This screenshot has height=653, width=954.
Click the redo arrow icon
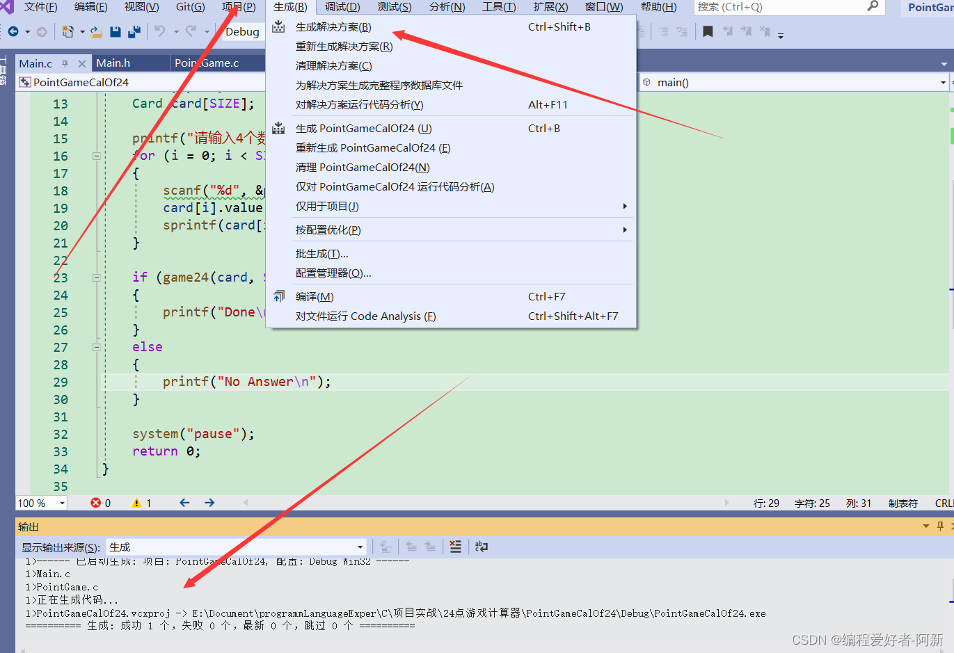191,31
